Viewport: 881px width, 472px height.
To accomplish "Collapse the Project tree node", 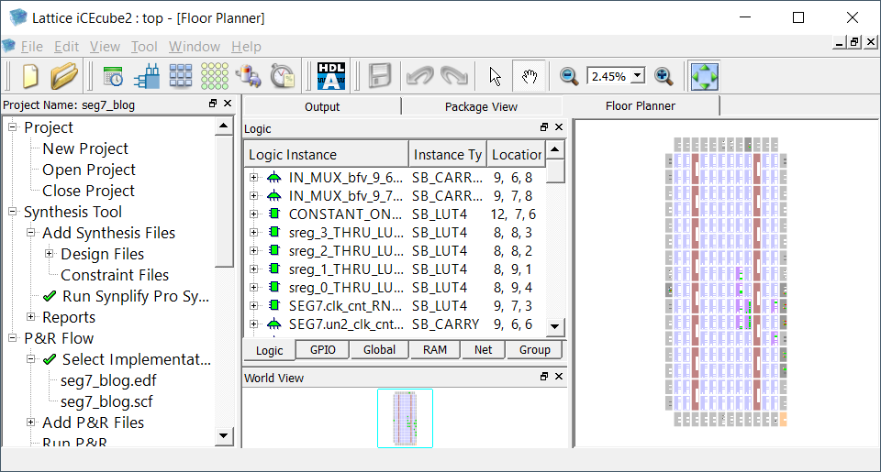I will 12,127.
